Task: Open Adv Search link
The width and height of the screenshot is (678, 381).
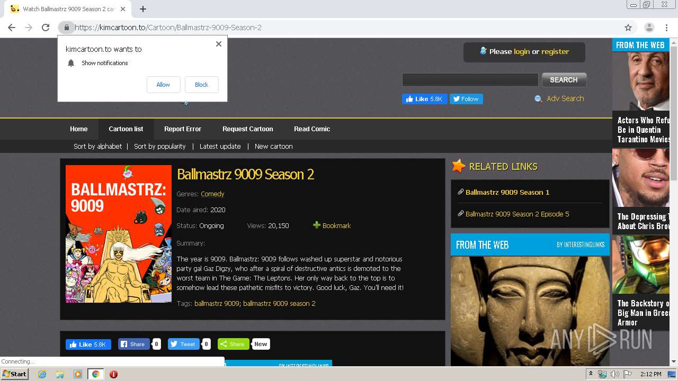Action: [565, 98]
